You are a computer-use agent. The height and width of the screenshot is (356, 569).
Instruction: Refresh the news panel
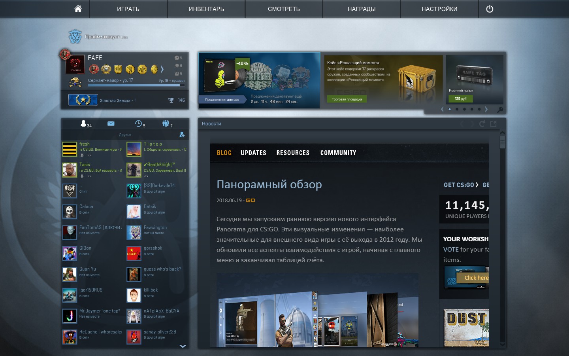[482, 124]
